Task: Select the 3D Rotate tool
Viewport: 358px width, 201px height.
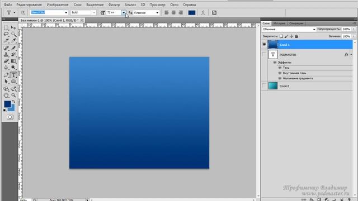Action: (x=6, y=89)
